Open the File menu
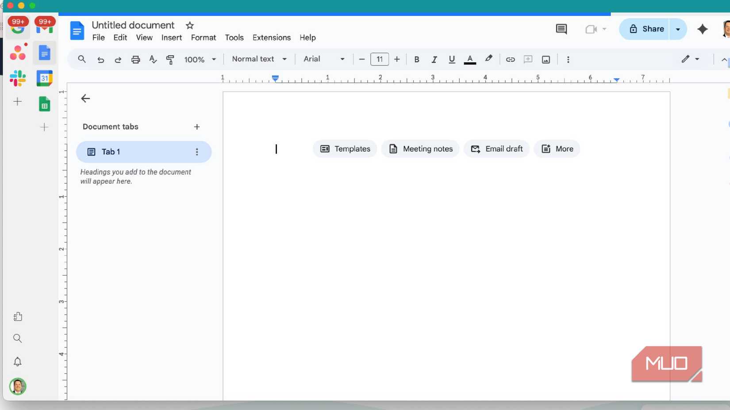The height and width of the screenshot is (410, 730). (x=99, y=38)
